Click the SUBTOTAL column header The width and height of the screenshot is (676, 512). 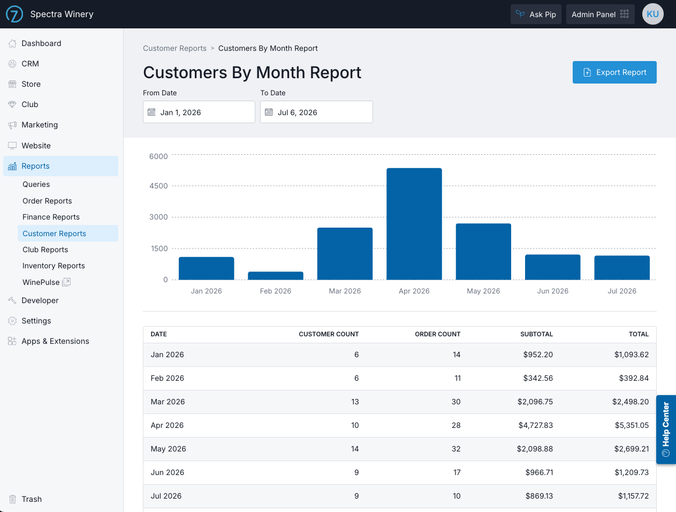pyautogui.click(x=537, y=334)
